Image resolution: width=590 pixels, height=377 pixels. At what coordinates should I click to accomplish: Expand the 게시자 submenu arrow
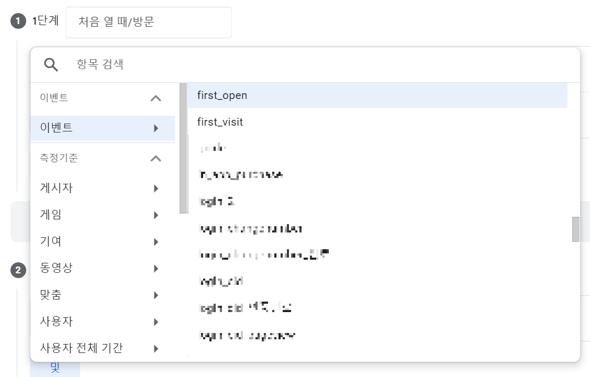coord(155,188)
